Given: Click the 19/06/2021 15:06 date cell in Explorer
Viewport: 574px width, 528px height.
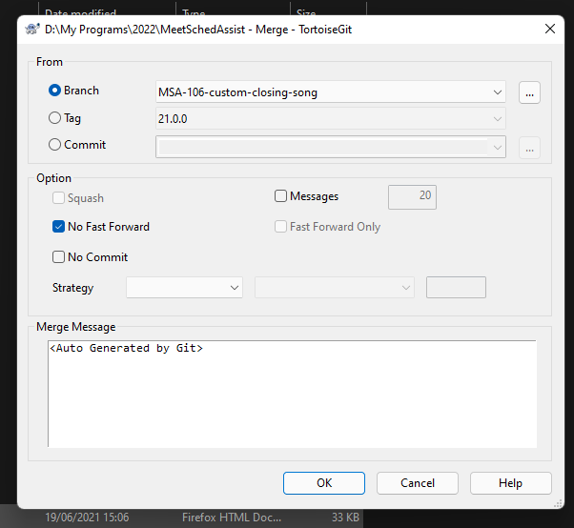Looking at the screenshot, I should point(87,518).
